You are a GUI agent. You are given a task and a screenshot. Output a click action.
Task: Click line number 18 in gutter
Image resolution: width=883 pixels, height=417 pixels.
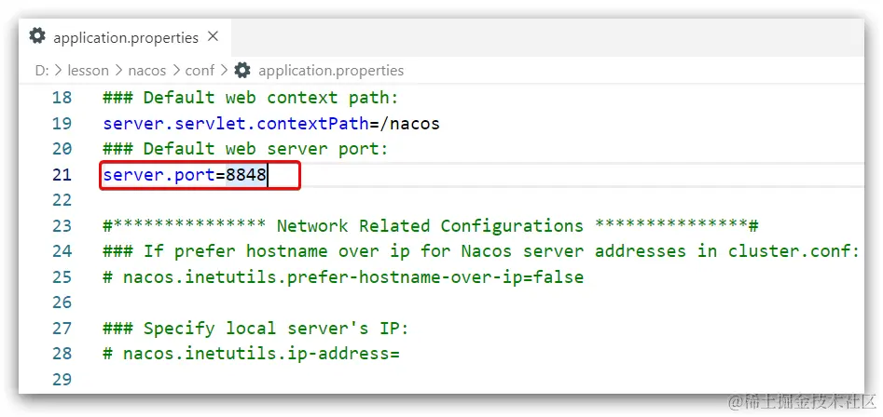click(x=62, y=98)
